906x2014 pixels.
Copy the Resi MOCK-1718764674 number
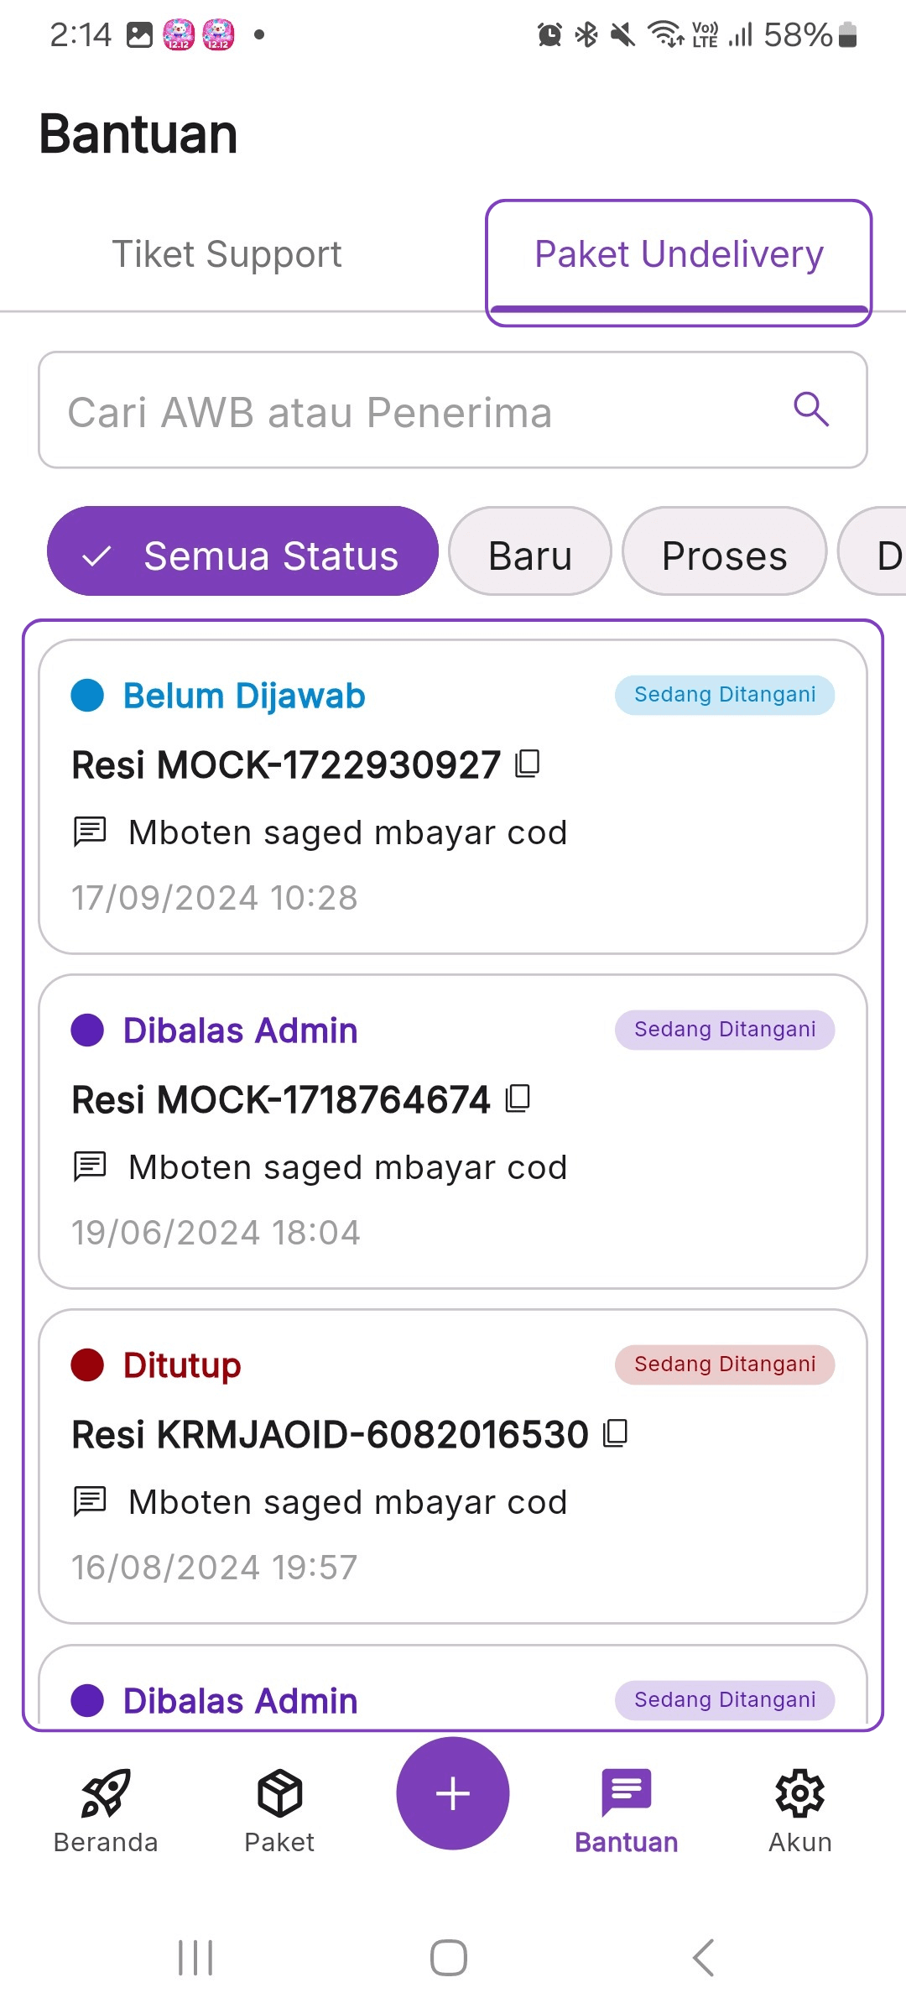519,1098
